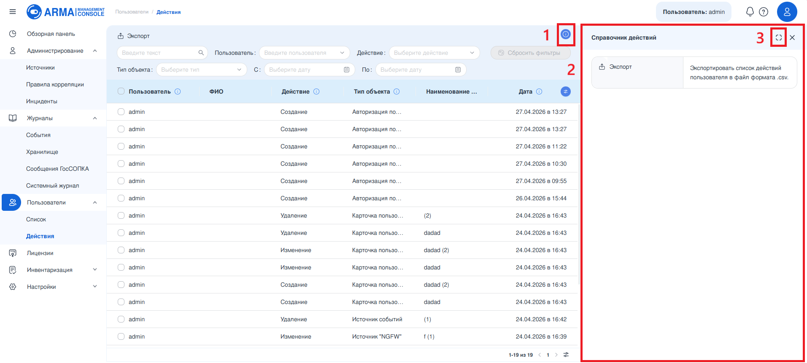The height and width of the screenshot is (363, 807).
Task: Click info icon next to Пользователь column
Action: [x=178, y=91]
